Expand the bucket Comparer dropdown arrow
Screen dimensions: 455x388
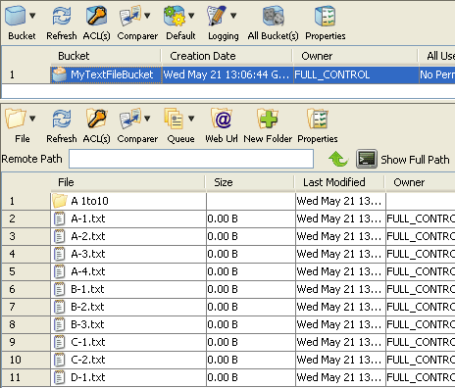click(x=147, y=16)
